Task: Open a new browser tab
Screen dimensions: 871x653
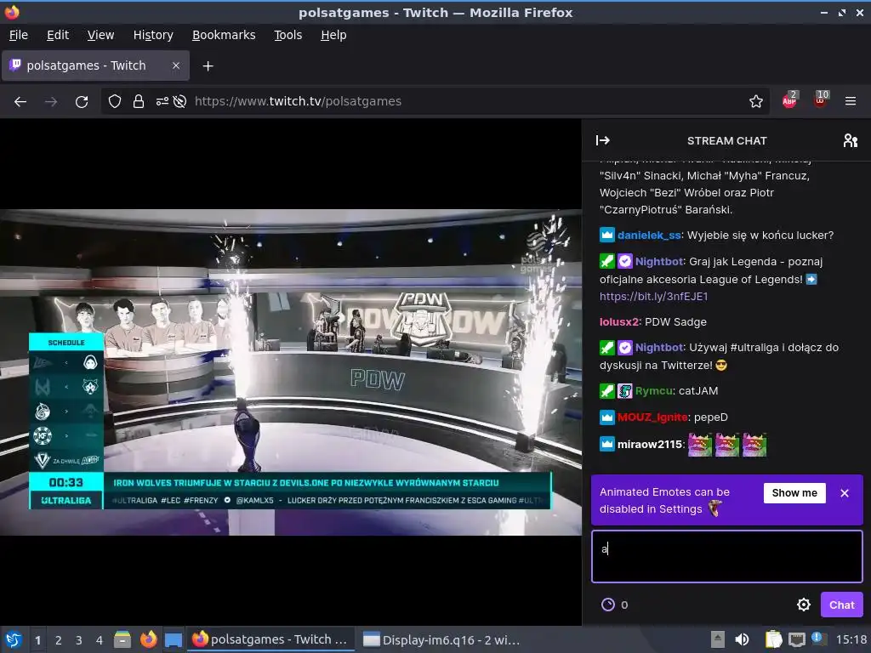Action: click(x=208, y=66)
